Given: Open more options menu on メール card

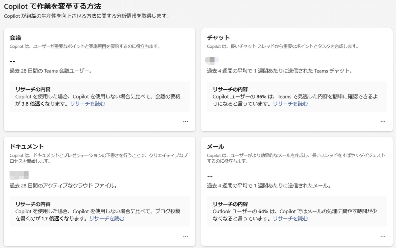Looking at the screenshot, I should pos(383,236).
